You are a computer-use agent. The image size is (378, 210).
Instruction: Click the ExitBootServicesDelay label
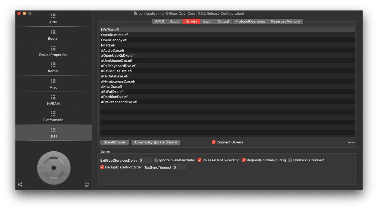119,160
